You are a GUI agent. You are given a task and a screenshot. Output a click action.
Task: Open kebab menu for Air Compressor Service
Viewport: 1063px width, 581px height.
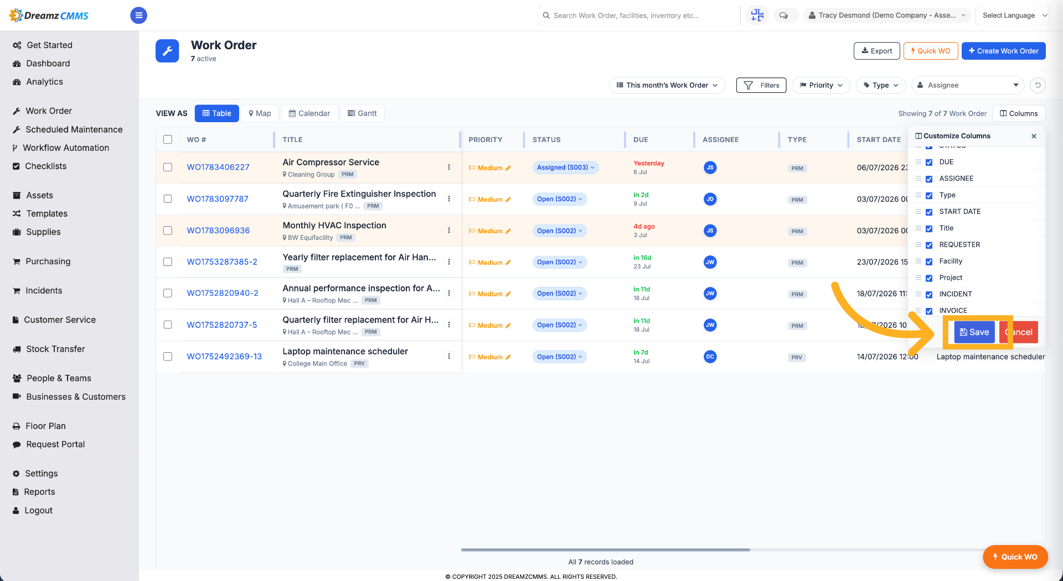click(449, 167)
